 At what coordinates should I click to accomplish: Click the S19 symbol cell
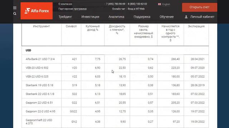coord(74,85)
